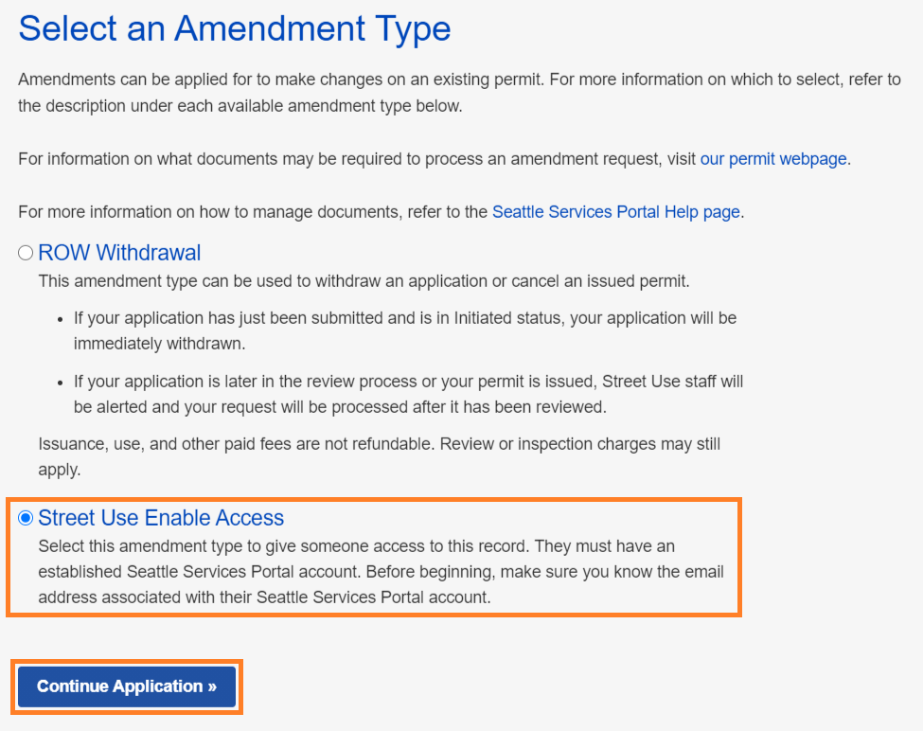Click the Select an Amendment Type title
923x731 pixels.
(233, 28)
